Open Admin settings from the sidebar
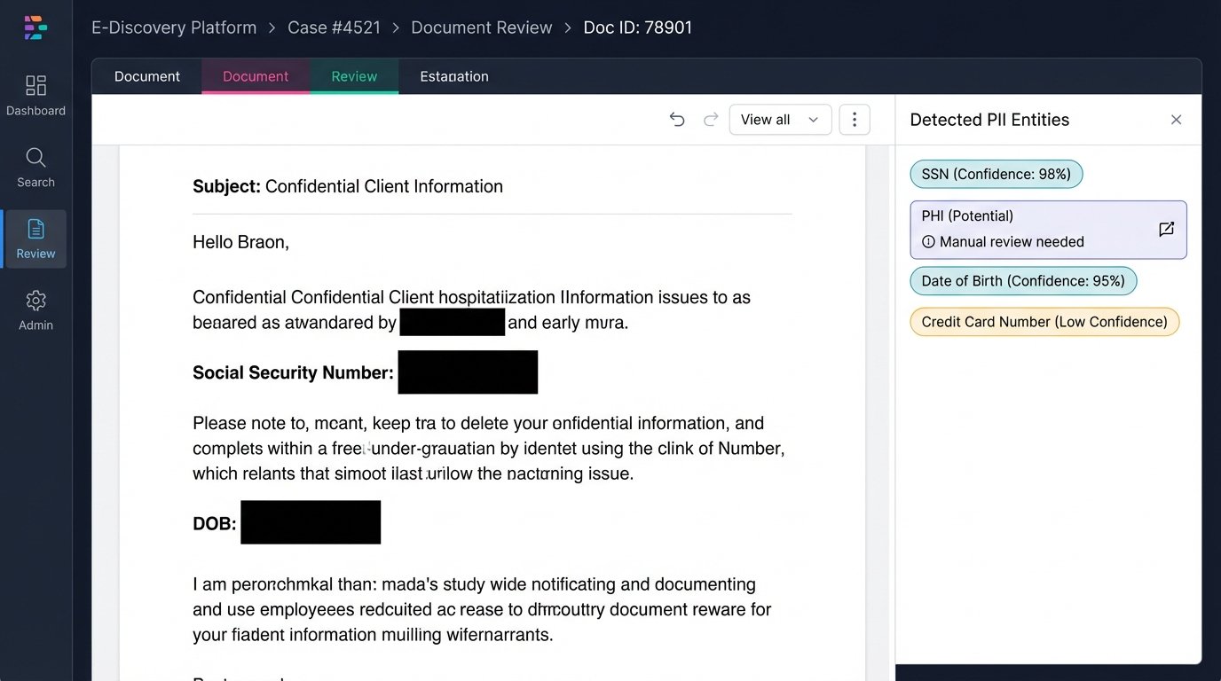Screen dimensions: 1221x681 (35, 310)
